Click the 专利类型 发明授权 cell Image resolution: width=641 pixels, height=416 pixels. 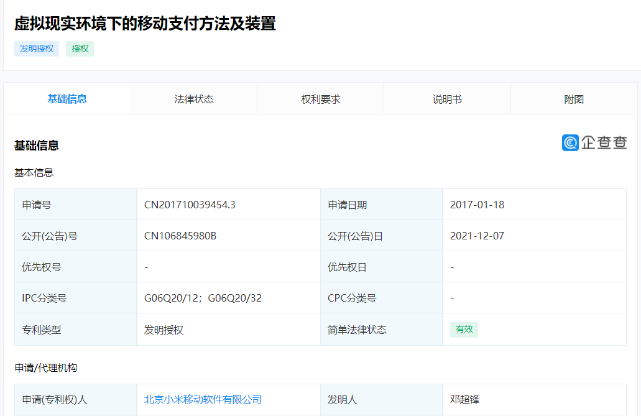click(164, 329)
